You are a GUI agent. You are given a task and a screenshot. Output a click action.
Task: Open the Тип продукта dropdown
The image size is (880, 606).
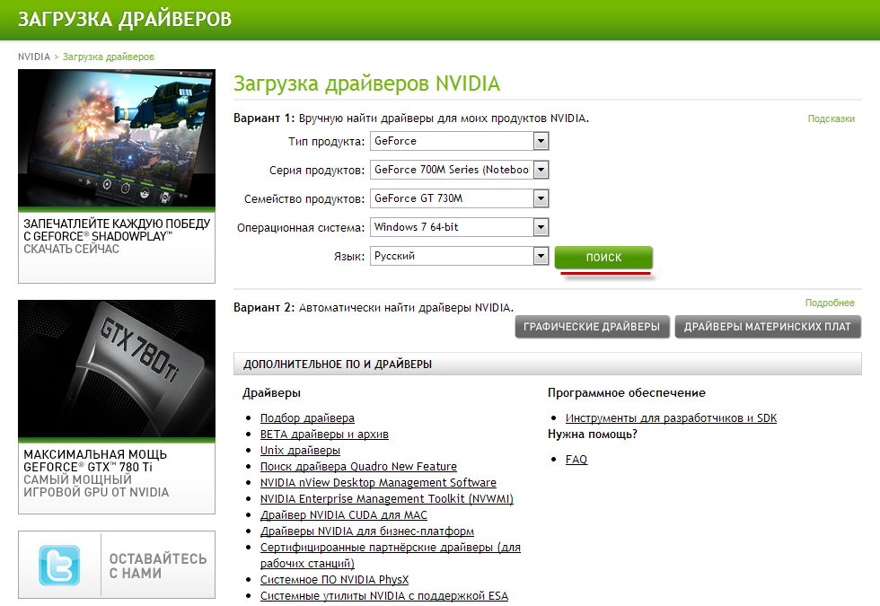pyautogui.click(x=459, y=141)
